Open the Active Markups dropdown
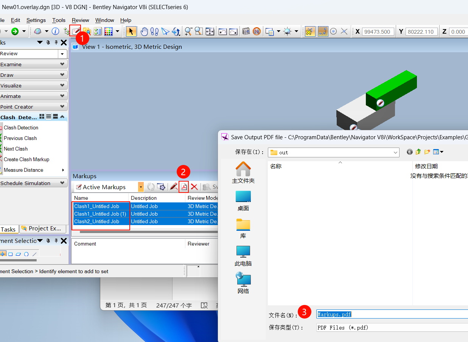This screenshot has width=468, height=342. [x=141, y=187]
